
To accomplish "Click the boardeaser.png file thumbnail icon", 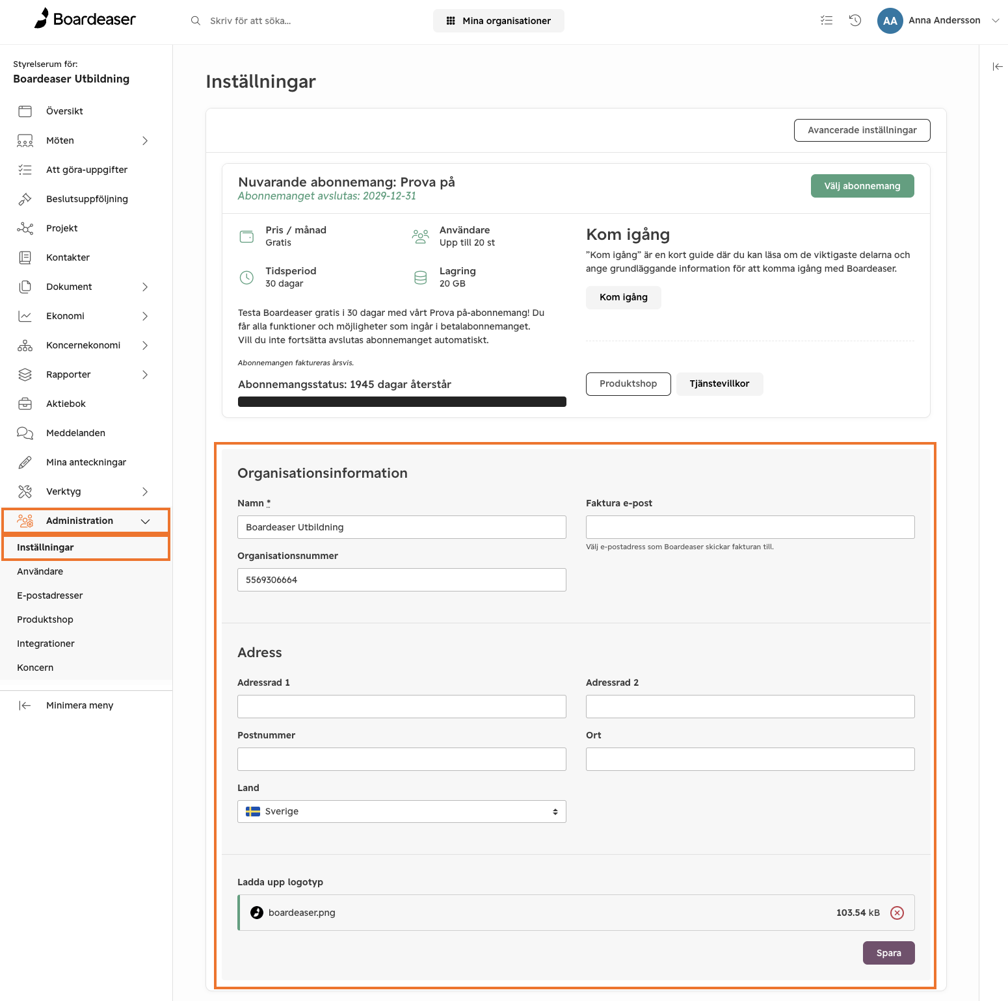I will click(x=257, y=913).
